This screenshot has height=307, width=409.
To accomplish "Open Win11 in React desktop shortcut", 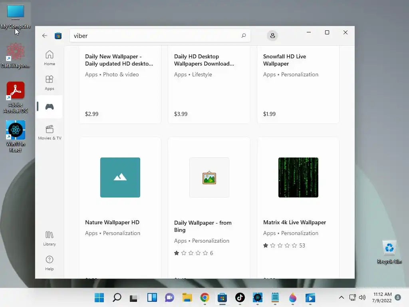I will point(16,136).
